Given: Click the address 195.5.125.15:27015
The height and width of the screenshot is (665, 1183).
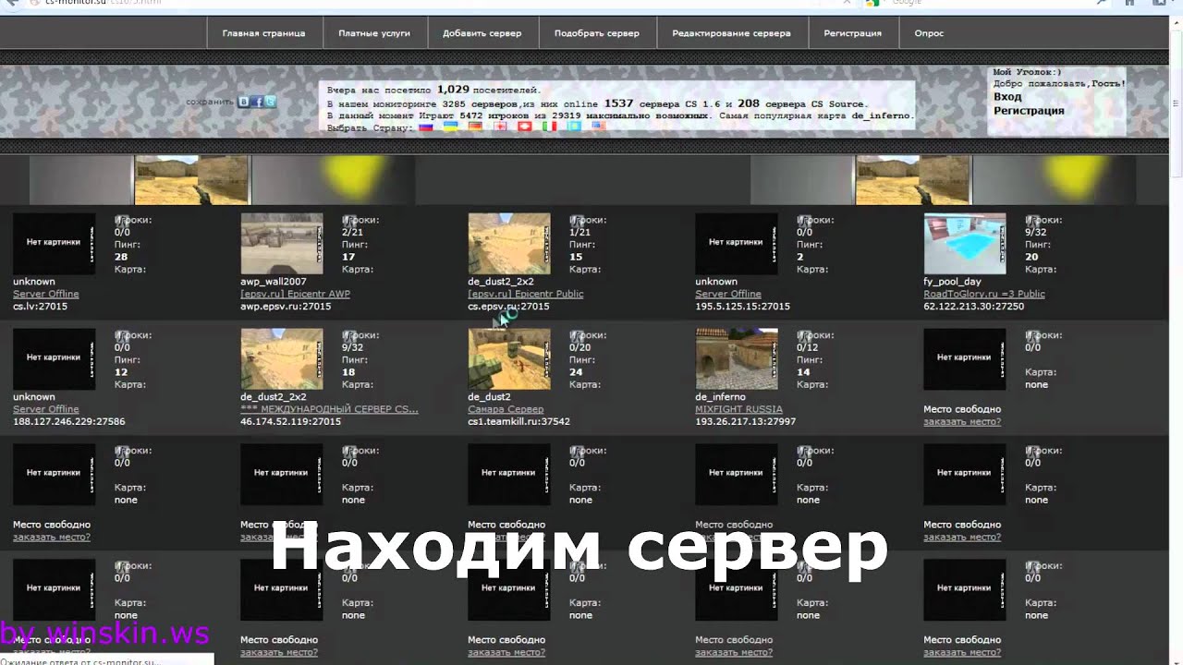Looking at the screenshot, I should point(742,307).
